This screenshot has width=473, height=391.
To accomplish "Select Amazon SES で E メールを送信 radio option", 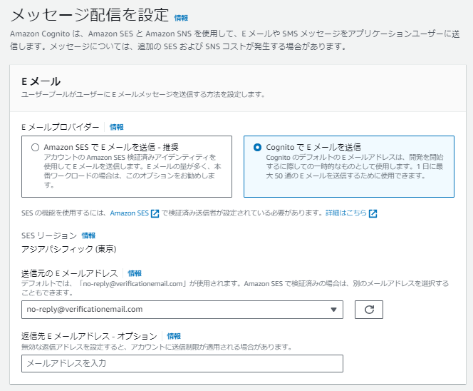I will coord(36,148).
